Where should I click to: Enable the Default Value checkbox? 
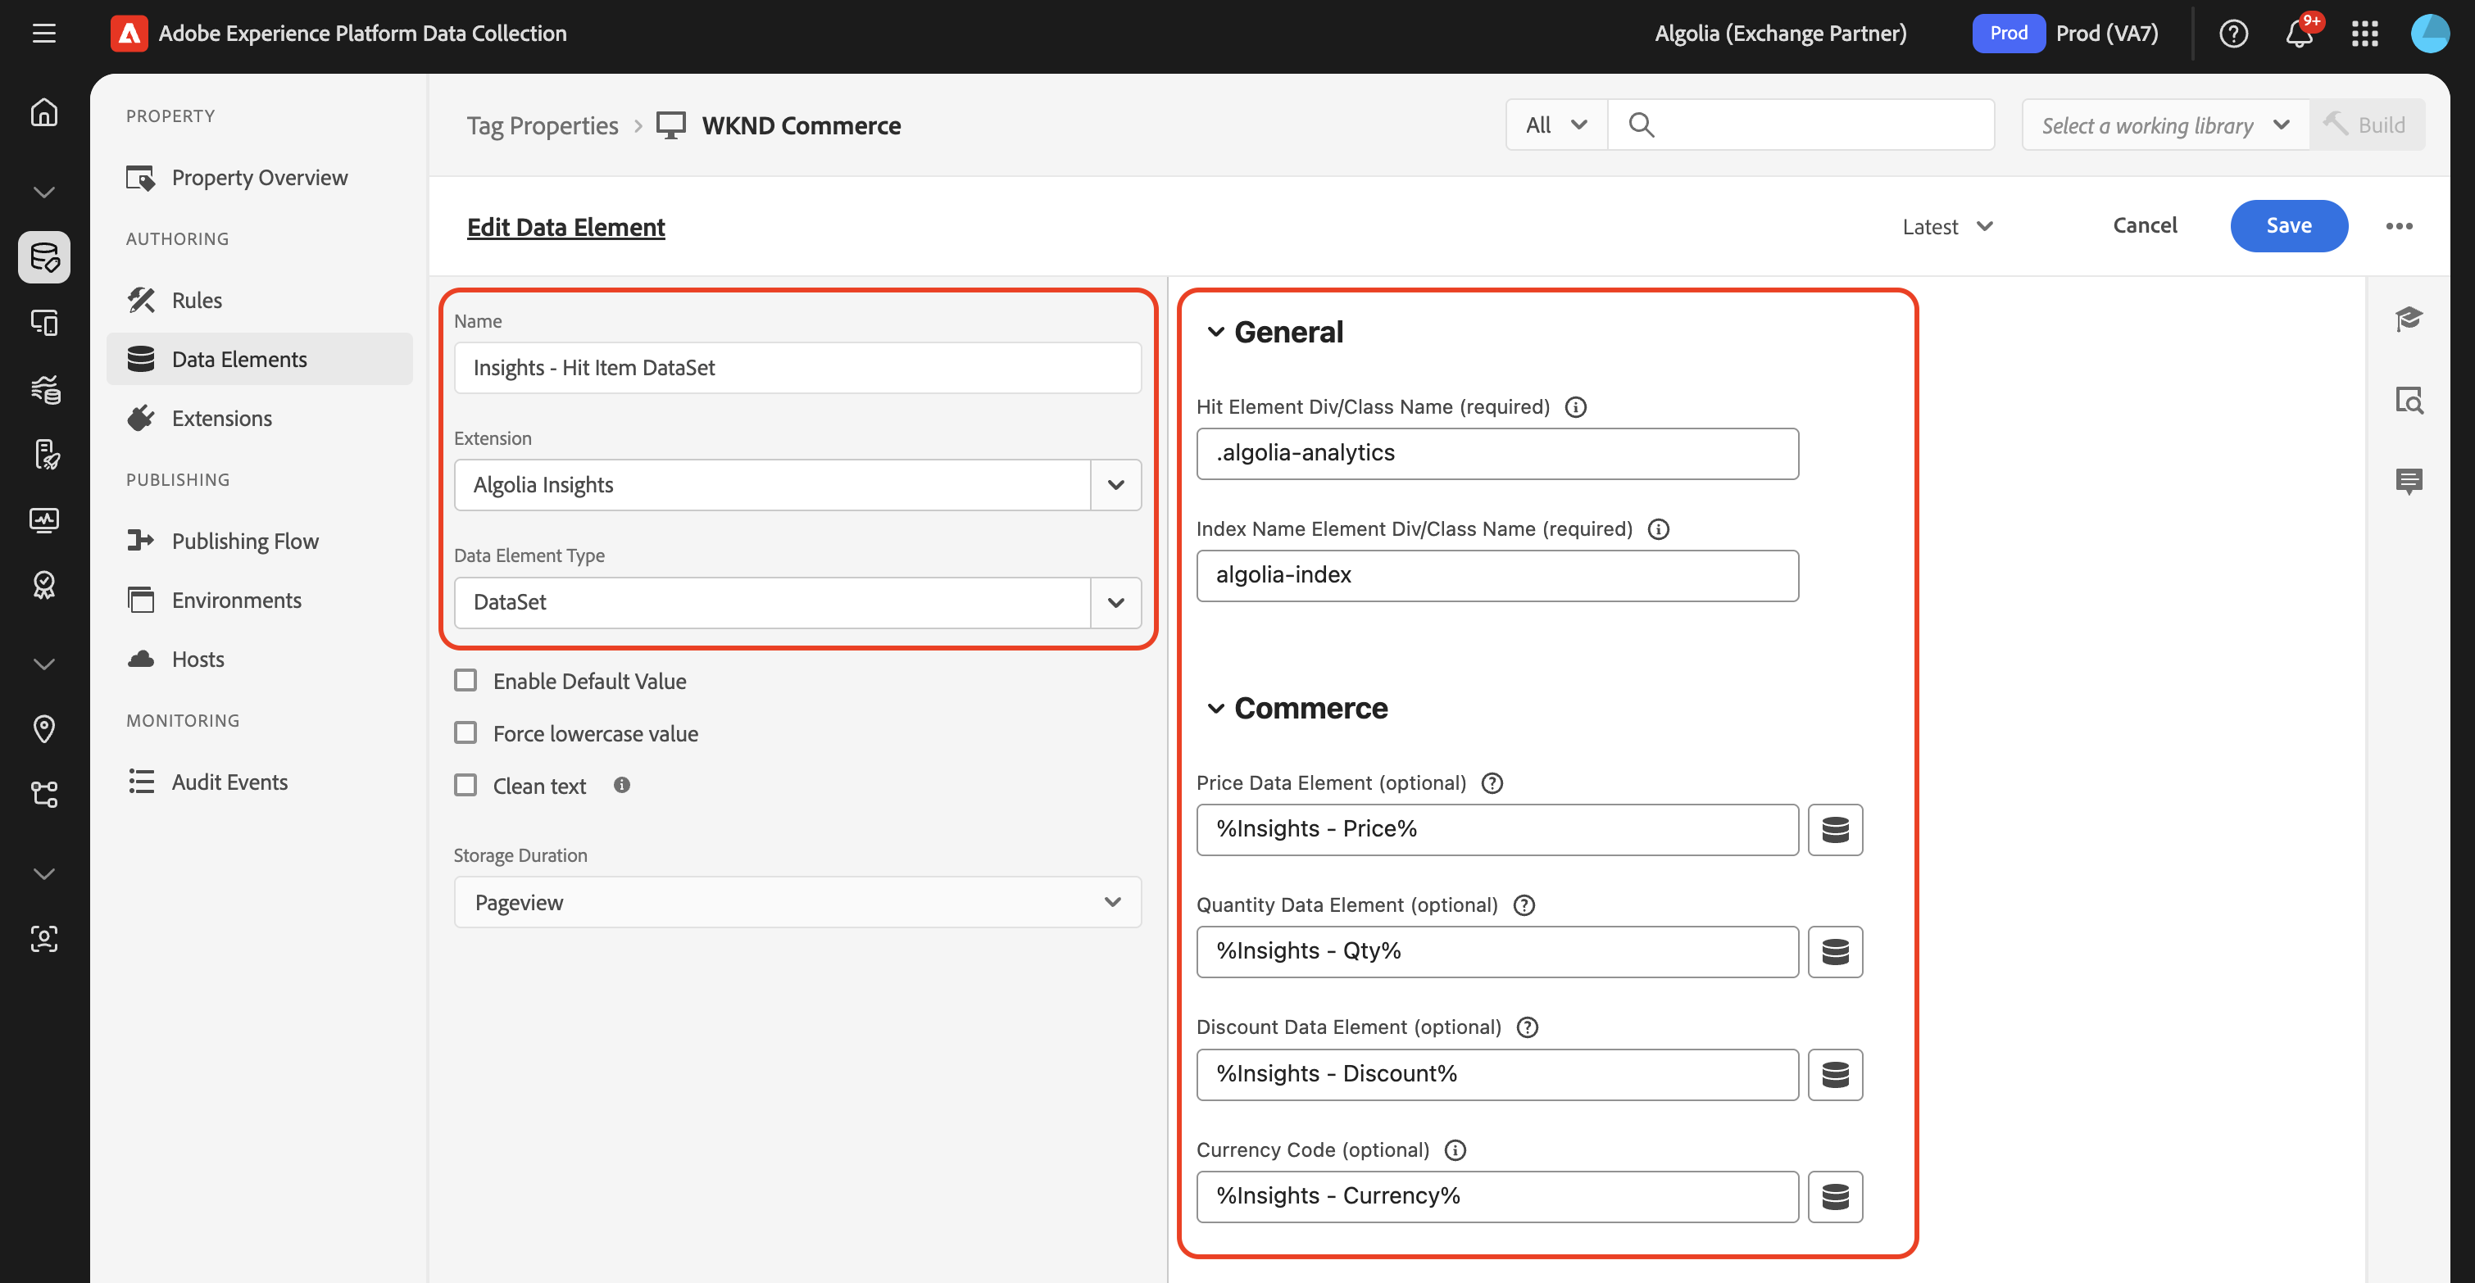466,681
